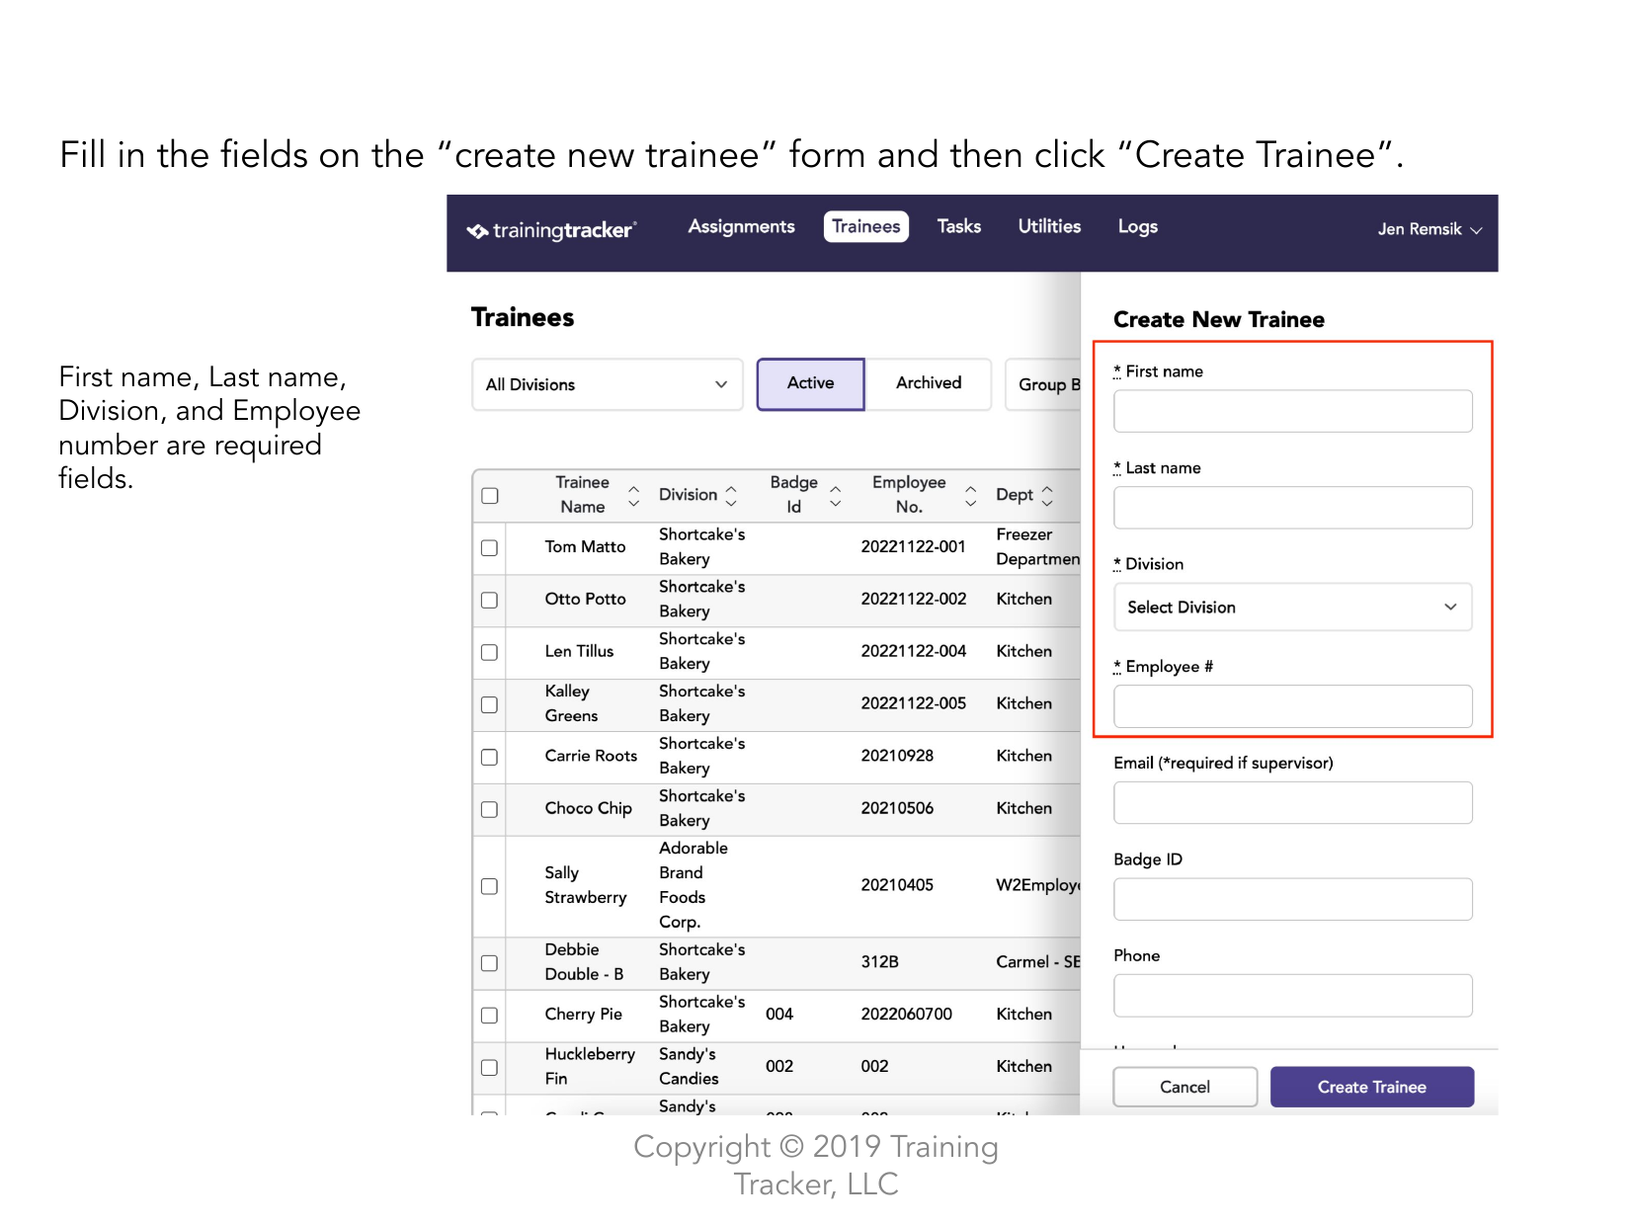Screen dimensions: 1633x1225
Task: Click the Group B button
Action: 1044,384
